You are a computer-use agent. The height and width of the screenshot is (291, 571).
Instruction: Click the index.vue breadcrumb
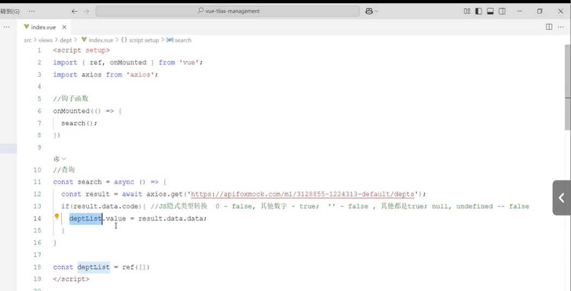tap(97, 40)
